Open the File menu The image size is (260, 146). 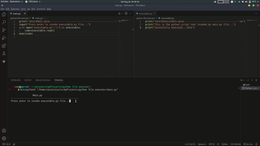3,9
